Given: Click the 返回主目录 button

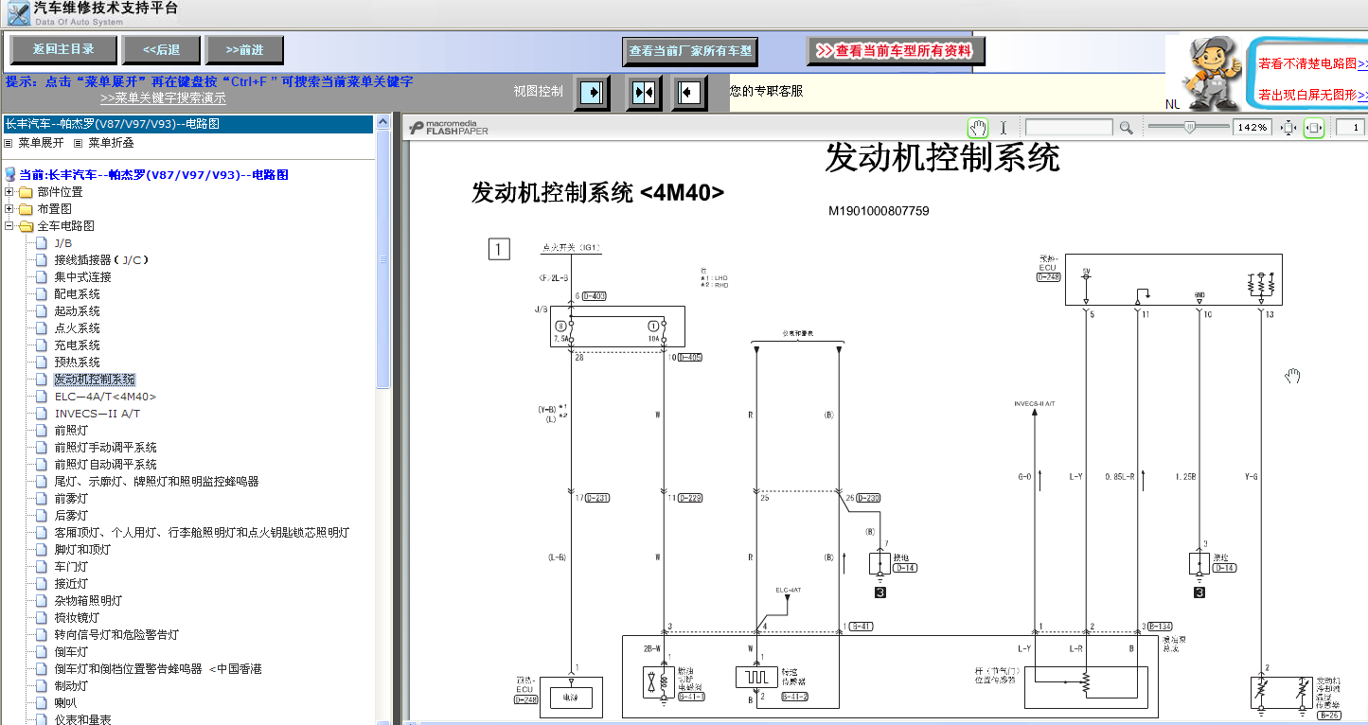Looking at the screenshot, I should point(63,50).
